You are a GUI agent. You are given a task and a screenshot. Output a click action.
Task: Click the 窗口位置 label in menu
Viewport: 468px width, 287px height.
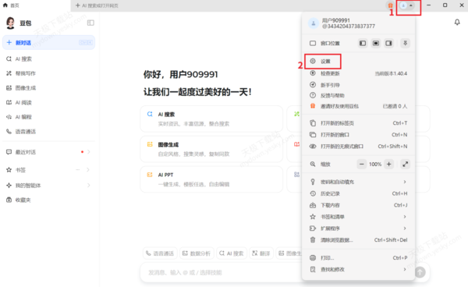pyautogui.click(x=330, y=44)
